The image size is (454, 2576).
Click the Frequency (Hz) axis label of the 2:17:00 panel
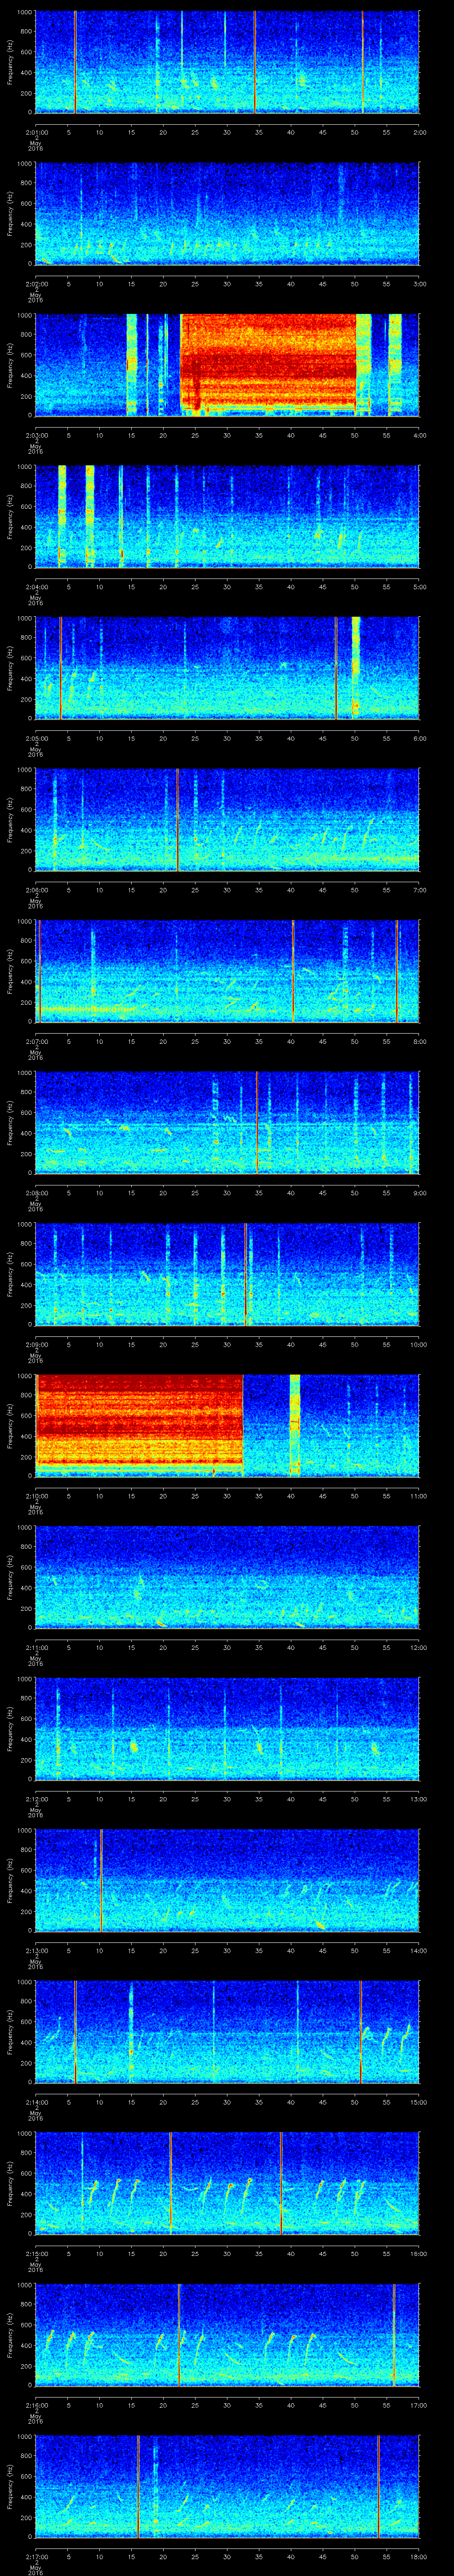tap(10, 2486)
